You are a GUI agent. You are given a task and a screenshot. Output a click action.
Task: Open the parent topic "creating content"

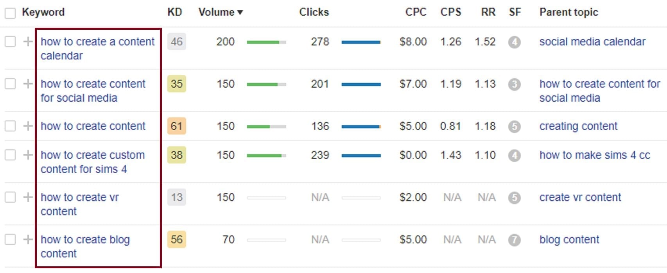[x=578, y=126]
